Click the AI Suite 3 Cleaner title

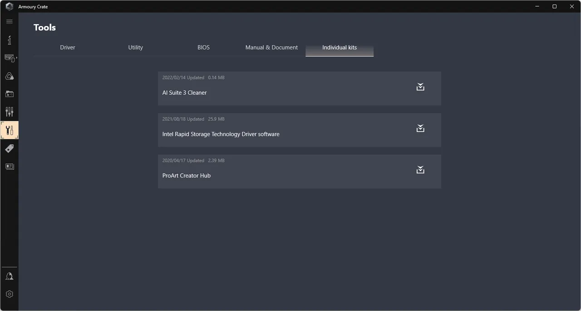point(184,93)
